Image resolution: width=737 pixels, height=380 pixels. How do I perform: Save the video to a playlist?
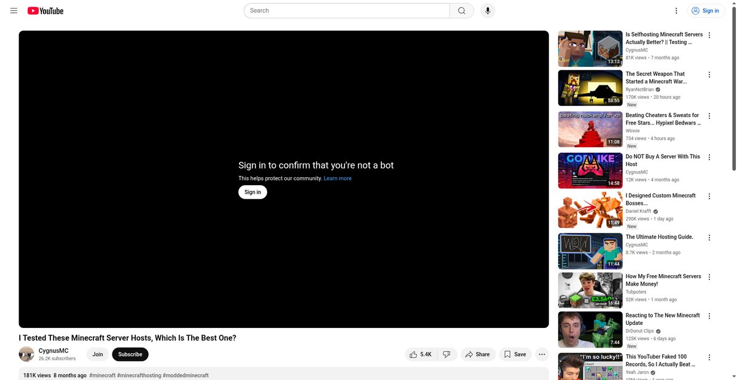tap(515, 354)
